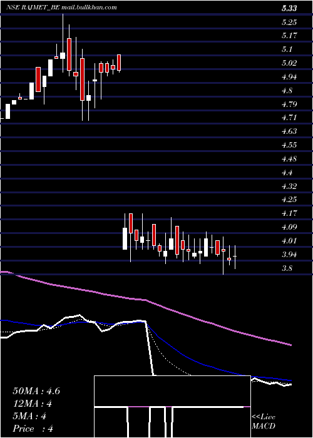This screenshot has width=313, height=438.
Task: Click the 4.8 price axis label
Action: tap(287, 91)
